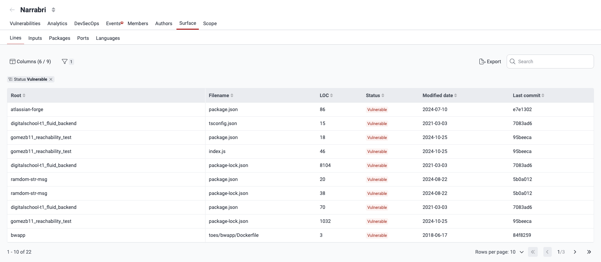Click the modified date 2018-06-17
Image resolution: width=601 pixels, height=262 pixels.
pyautogui.click(x=435, y=235)
